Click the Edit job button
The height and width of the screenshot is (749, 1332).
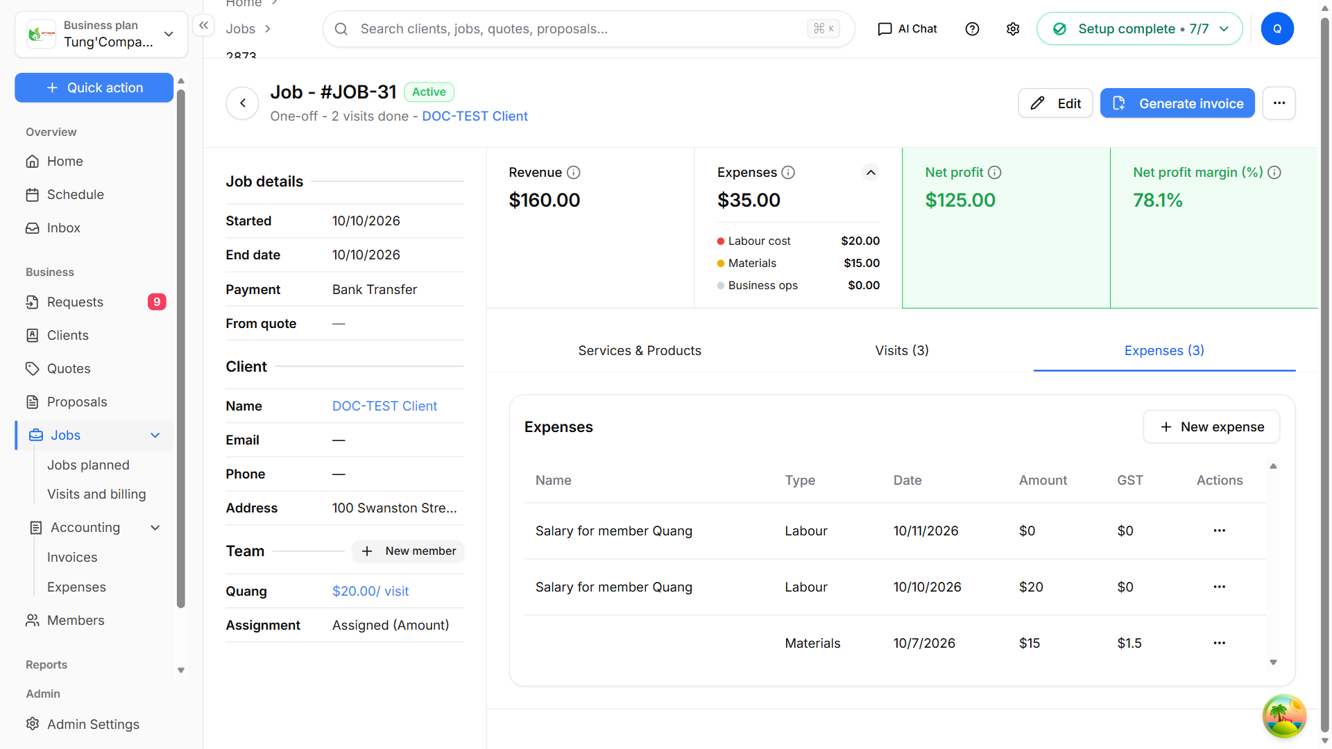click(1055, 103)
